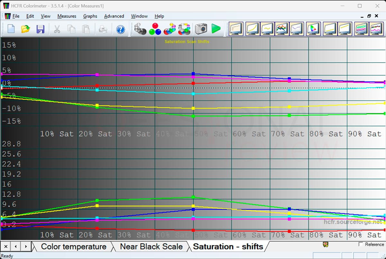The image size is (386, 259).
Task: Click the 15% axis label
Action: click(x=9, y=45)
